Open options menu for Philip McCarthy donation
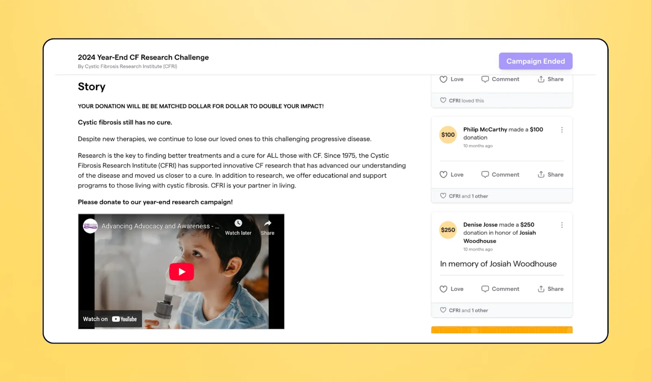This screenshot has width=651, height=382. coord(562,130)
